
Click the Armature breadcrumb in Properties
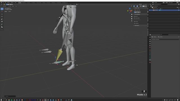coord(154,37)
